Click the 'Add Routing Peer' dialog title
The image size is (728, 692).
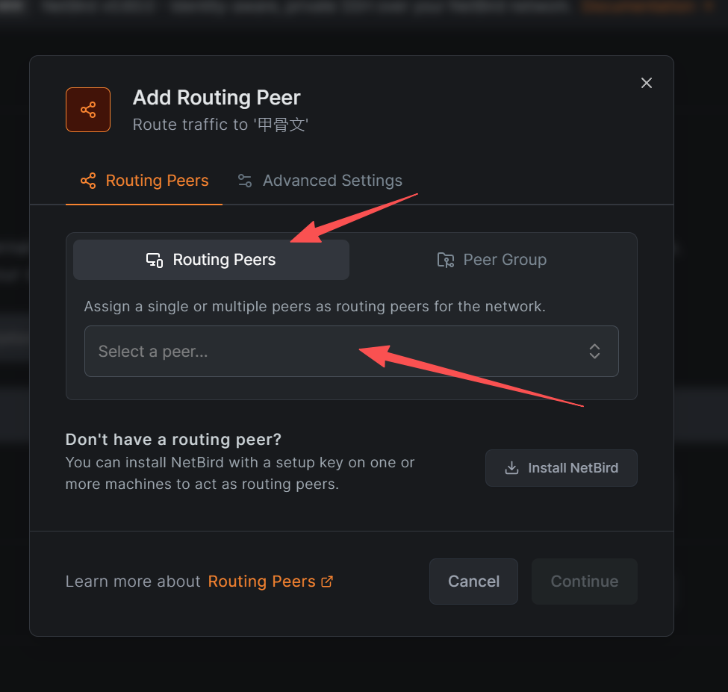coord(217,98)
